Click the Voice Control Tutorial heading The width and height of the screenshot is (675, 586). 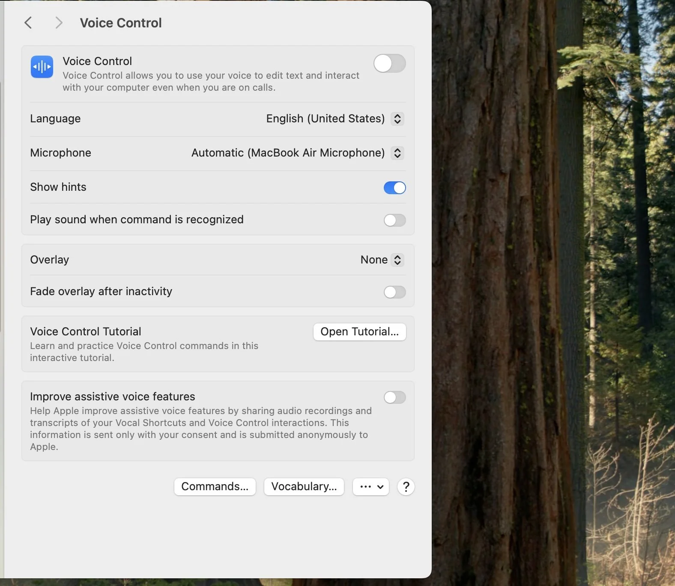(86, 331)
